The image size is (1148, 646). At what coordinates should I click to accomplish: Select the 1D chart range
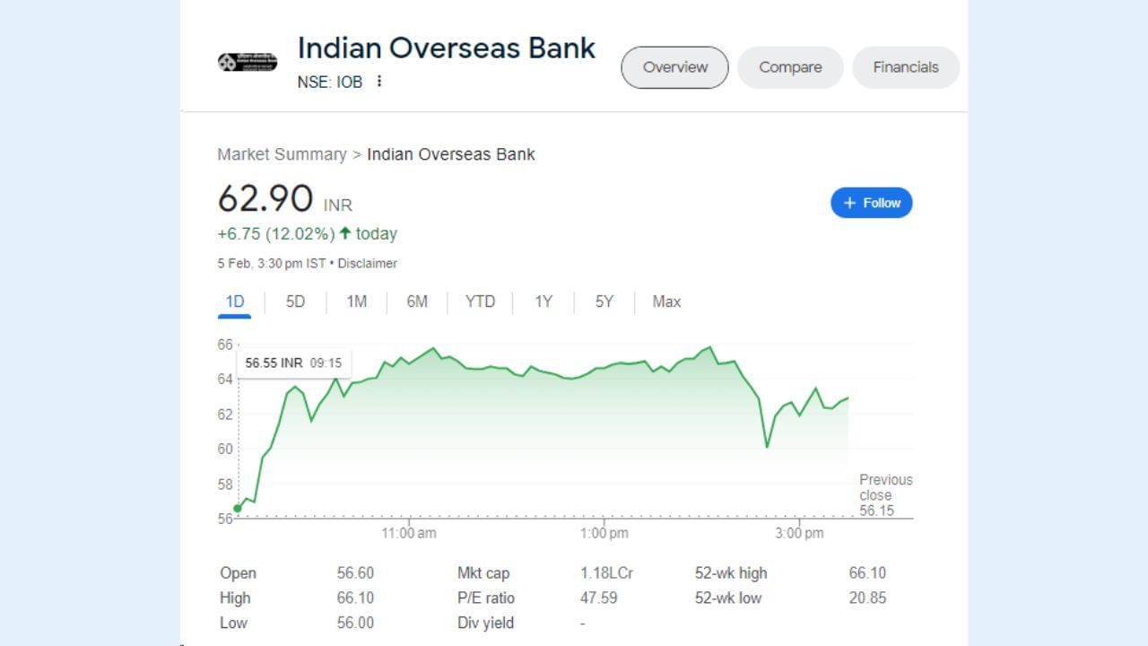pyautogui.click(x=235, y=301)
